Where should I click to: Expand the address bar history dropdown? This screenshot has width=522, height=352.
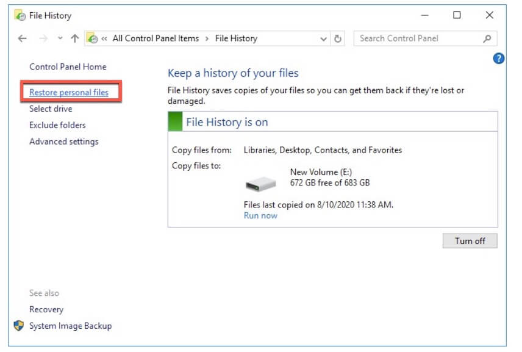coord(324,38)
